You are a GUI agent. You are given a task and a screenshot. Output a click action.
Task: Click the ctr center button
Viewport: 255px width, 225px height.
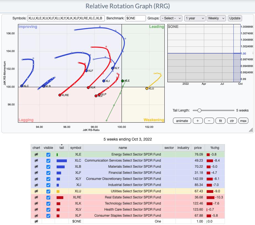pos(232,121)
